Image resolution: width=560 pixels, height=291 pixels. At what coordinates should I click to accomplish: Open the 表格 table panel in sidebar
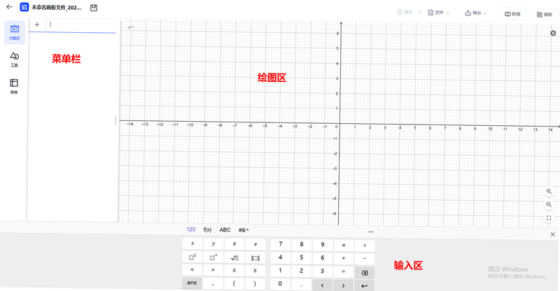14,86
